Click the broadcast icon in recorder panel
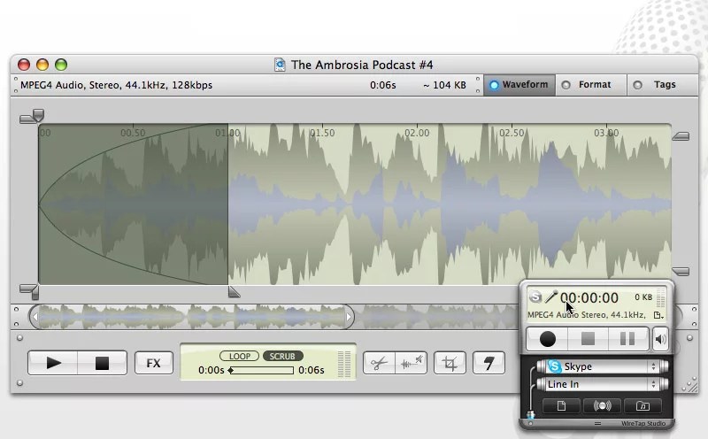 (x=602, y=406)
